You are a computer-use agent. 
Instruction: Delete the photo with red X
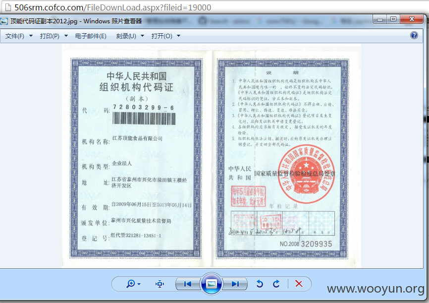(x=299, y=284)
